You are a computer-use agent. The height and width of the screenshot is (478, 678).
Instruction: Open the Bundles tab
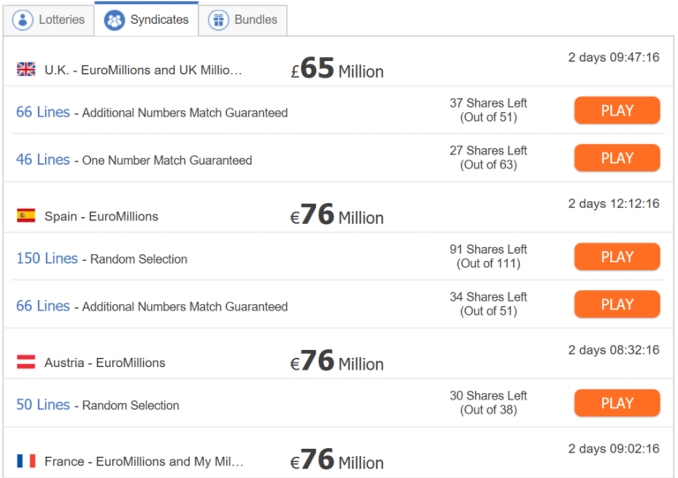click(243, 20)
